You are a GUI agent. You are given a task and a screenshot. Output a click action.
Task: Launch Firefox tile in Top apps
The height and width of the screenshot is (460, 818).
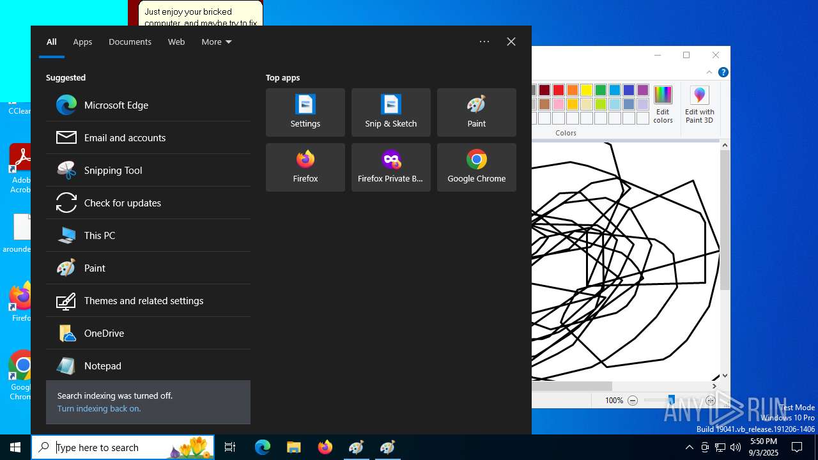pos(305,167)
